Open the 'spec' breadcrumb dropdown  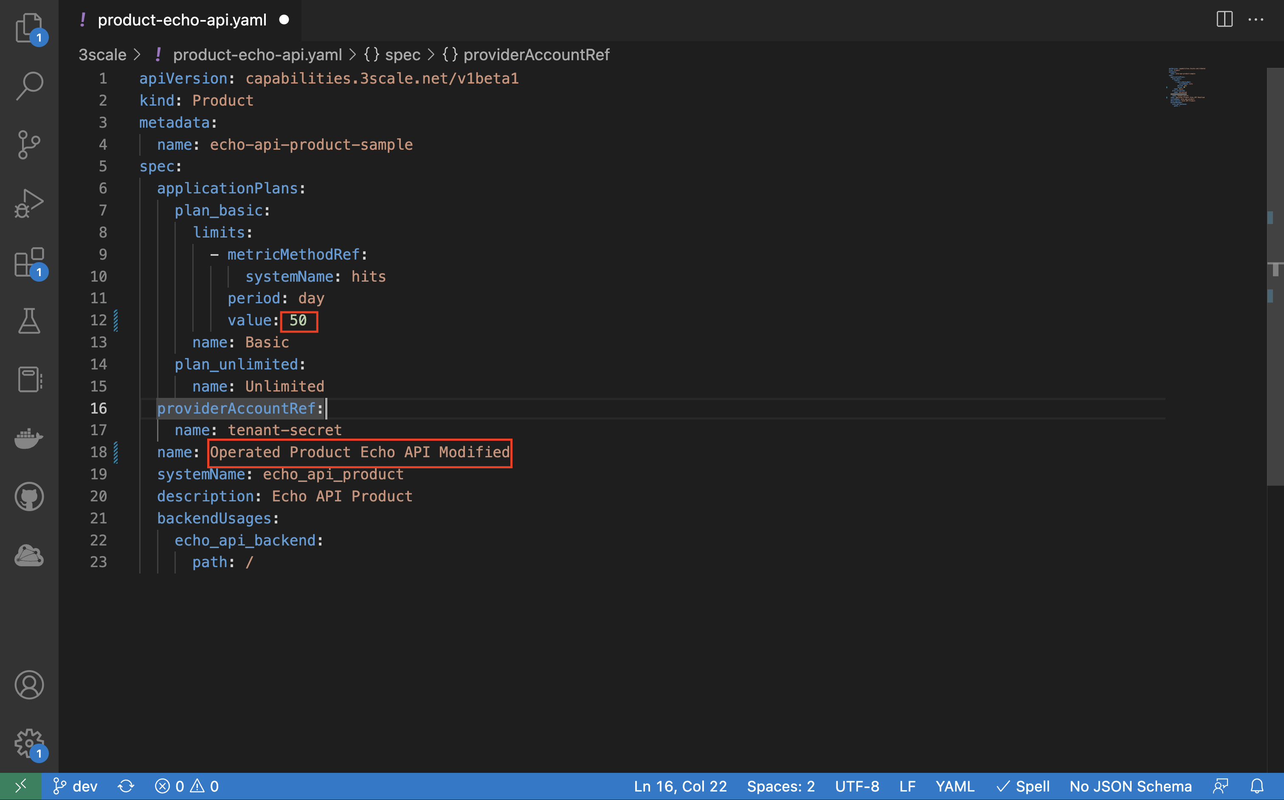(403, 54)
